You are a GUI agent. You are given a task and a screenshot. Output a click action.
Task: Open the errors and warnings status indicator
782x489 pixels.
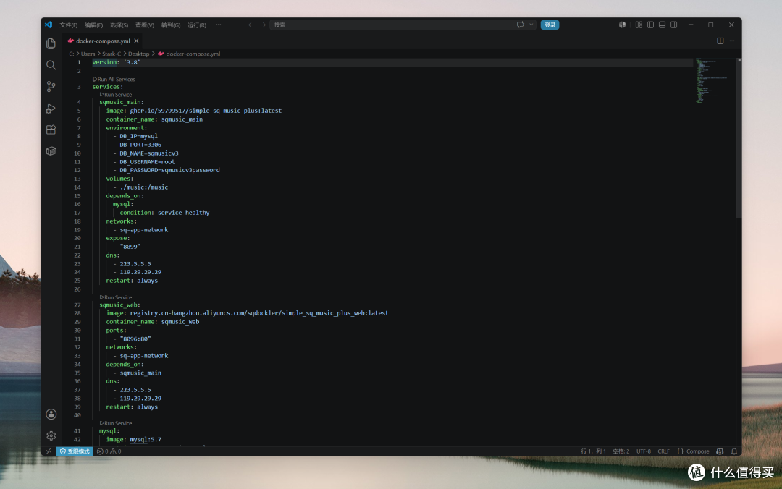tap(109, 451)
